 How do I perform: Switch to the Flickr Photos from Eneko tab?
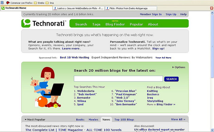click(131, 8)
